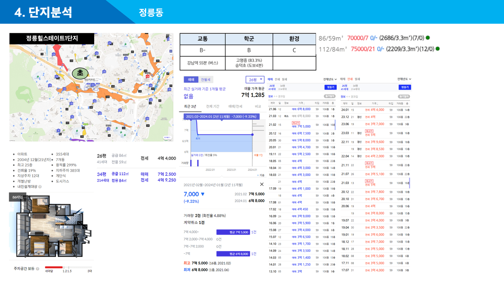Select 34평 314세대 in the 매매 list
The width and height of the screenshot is (504, 283).
(283, 87)
